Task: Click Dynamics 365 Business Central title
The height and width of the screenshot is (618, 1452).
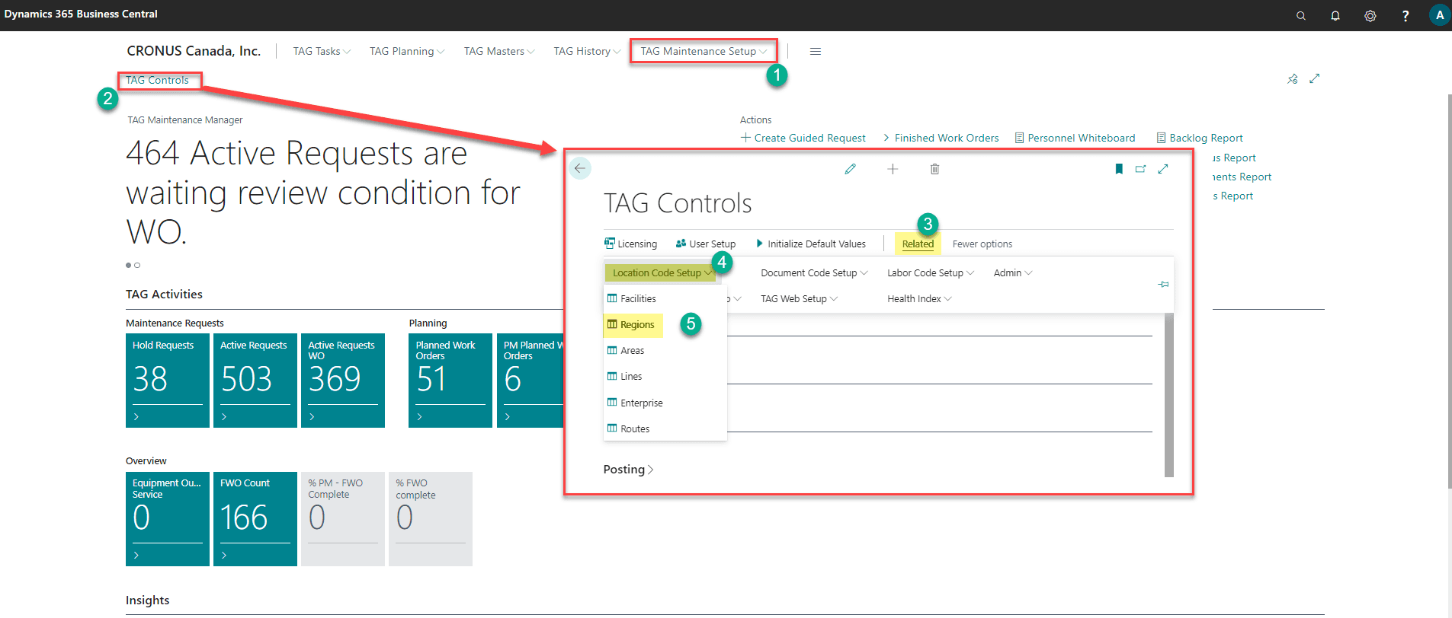Action: 81,14
